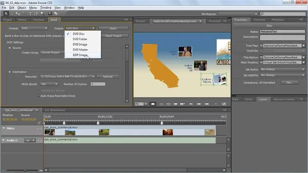The image size is (308, 173).
Task: Click the timeline zoom slider handle
Action: tap(25, 170)
